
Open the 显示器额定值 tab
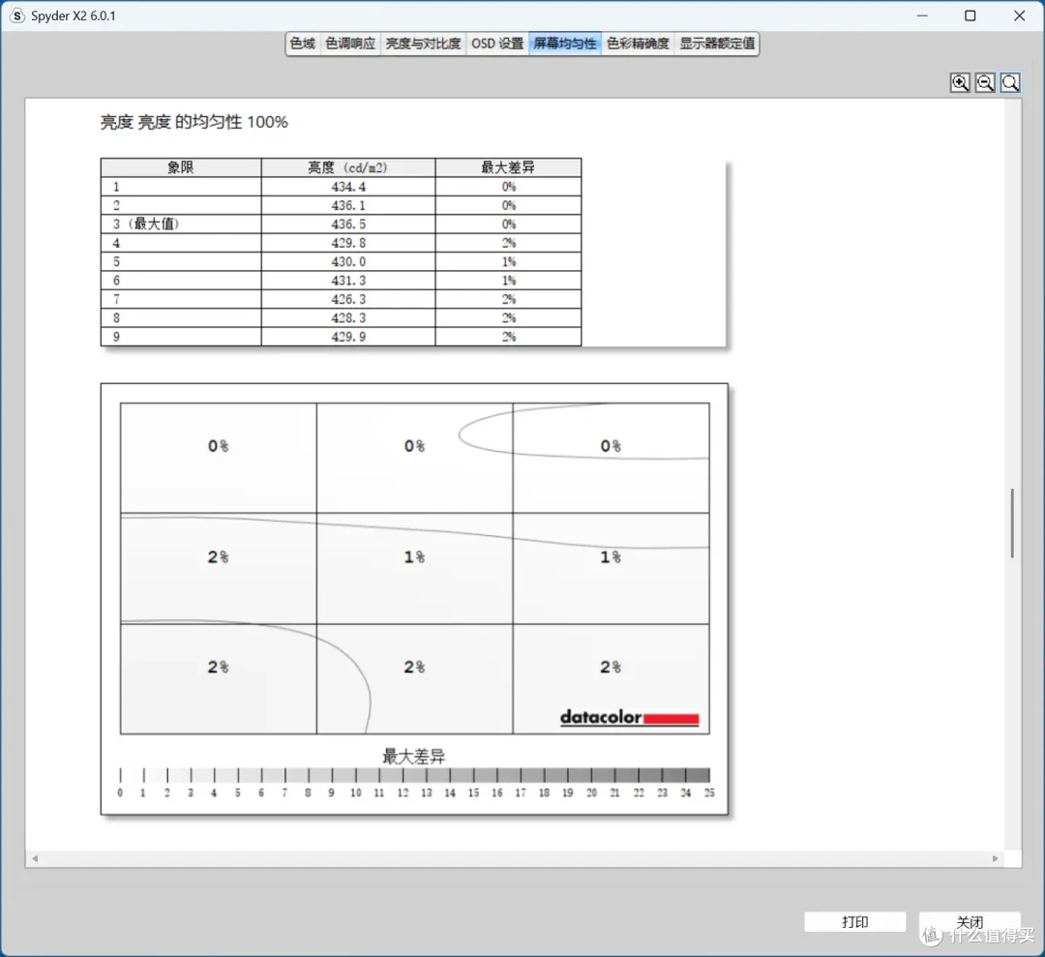tap(716, 44)
